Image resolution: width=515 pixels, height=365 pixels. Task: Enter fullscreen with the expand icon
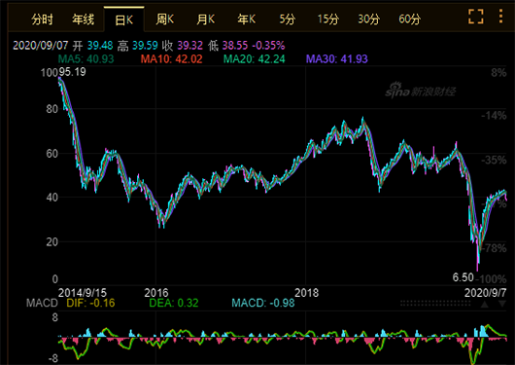click(476, 17)
